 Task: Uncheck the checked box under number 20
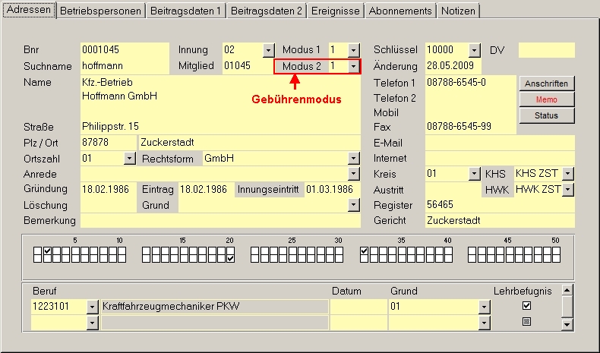coord(230,259)
